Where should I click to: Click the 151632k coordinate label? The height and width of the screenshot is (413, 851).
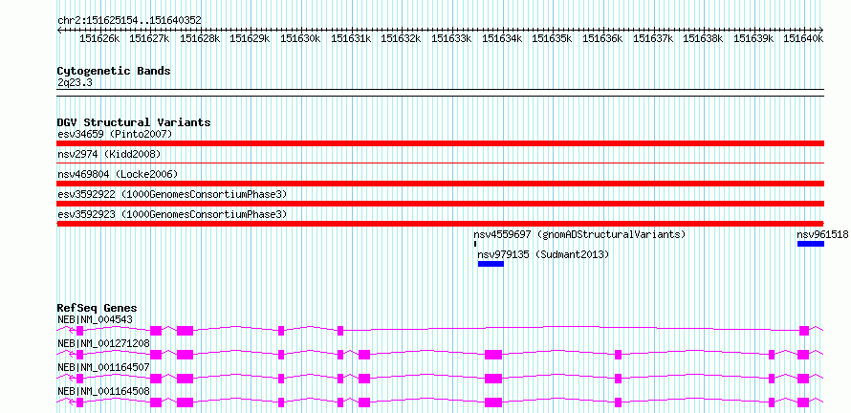(401, 38)
